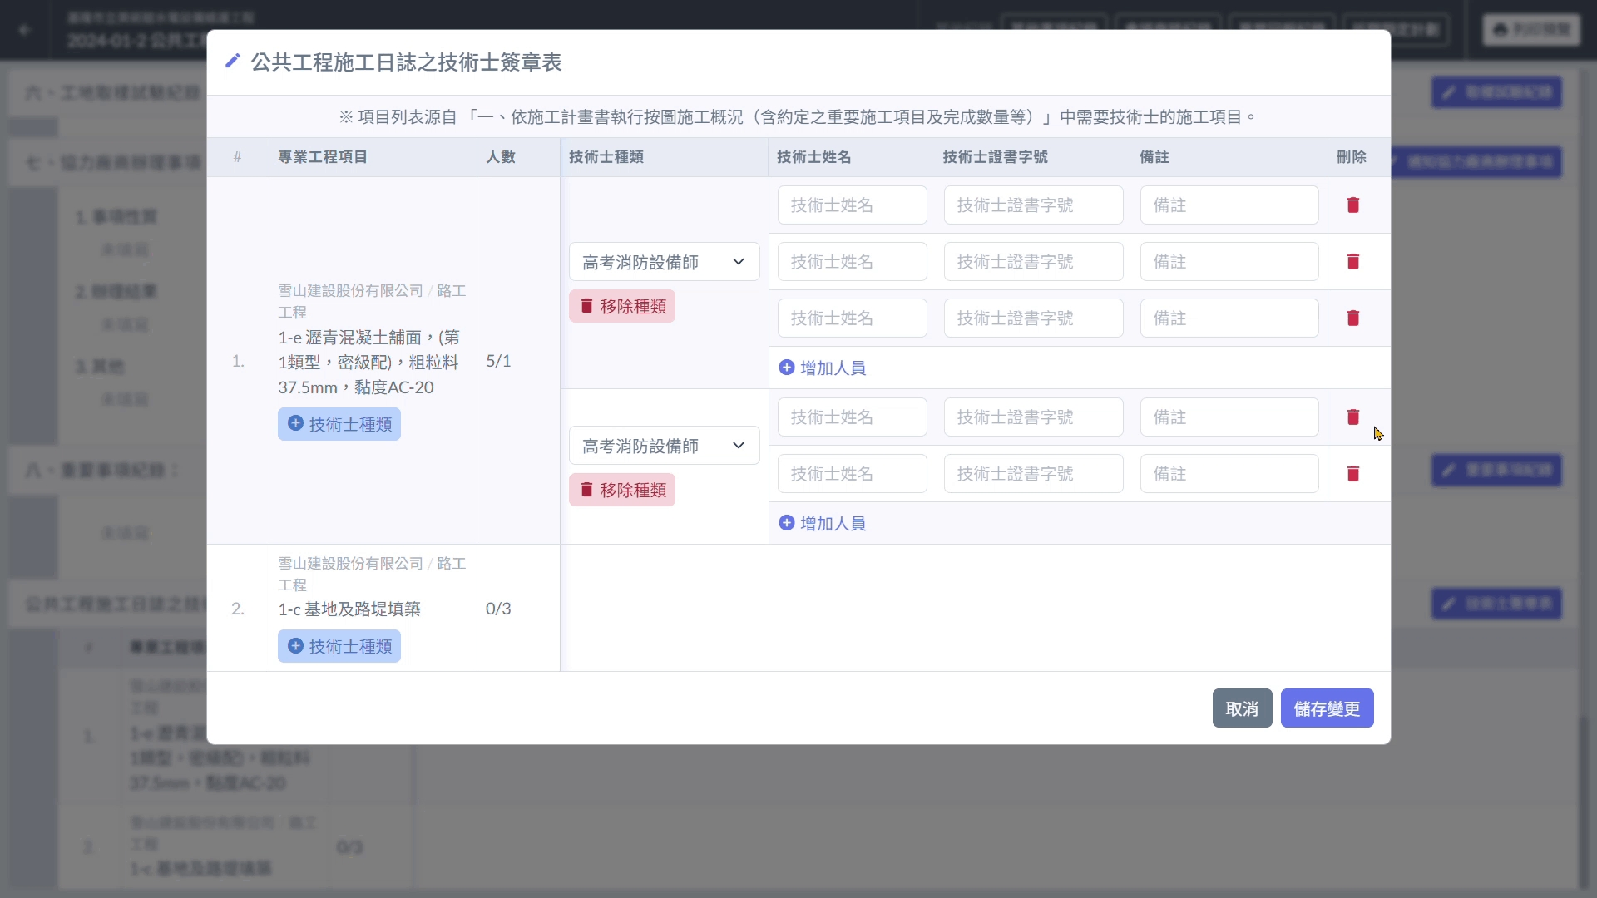
Task: Click pencil icon beside dialog title
Action: (x=233, y=61)
